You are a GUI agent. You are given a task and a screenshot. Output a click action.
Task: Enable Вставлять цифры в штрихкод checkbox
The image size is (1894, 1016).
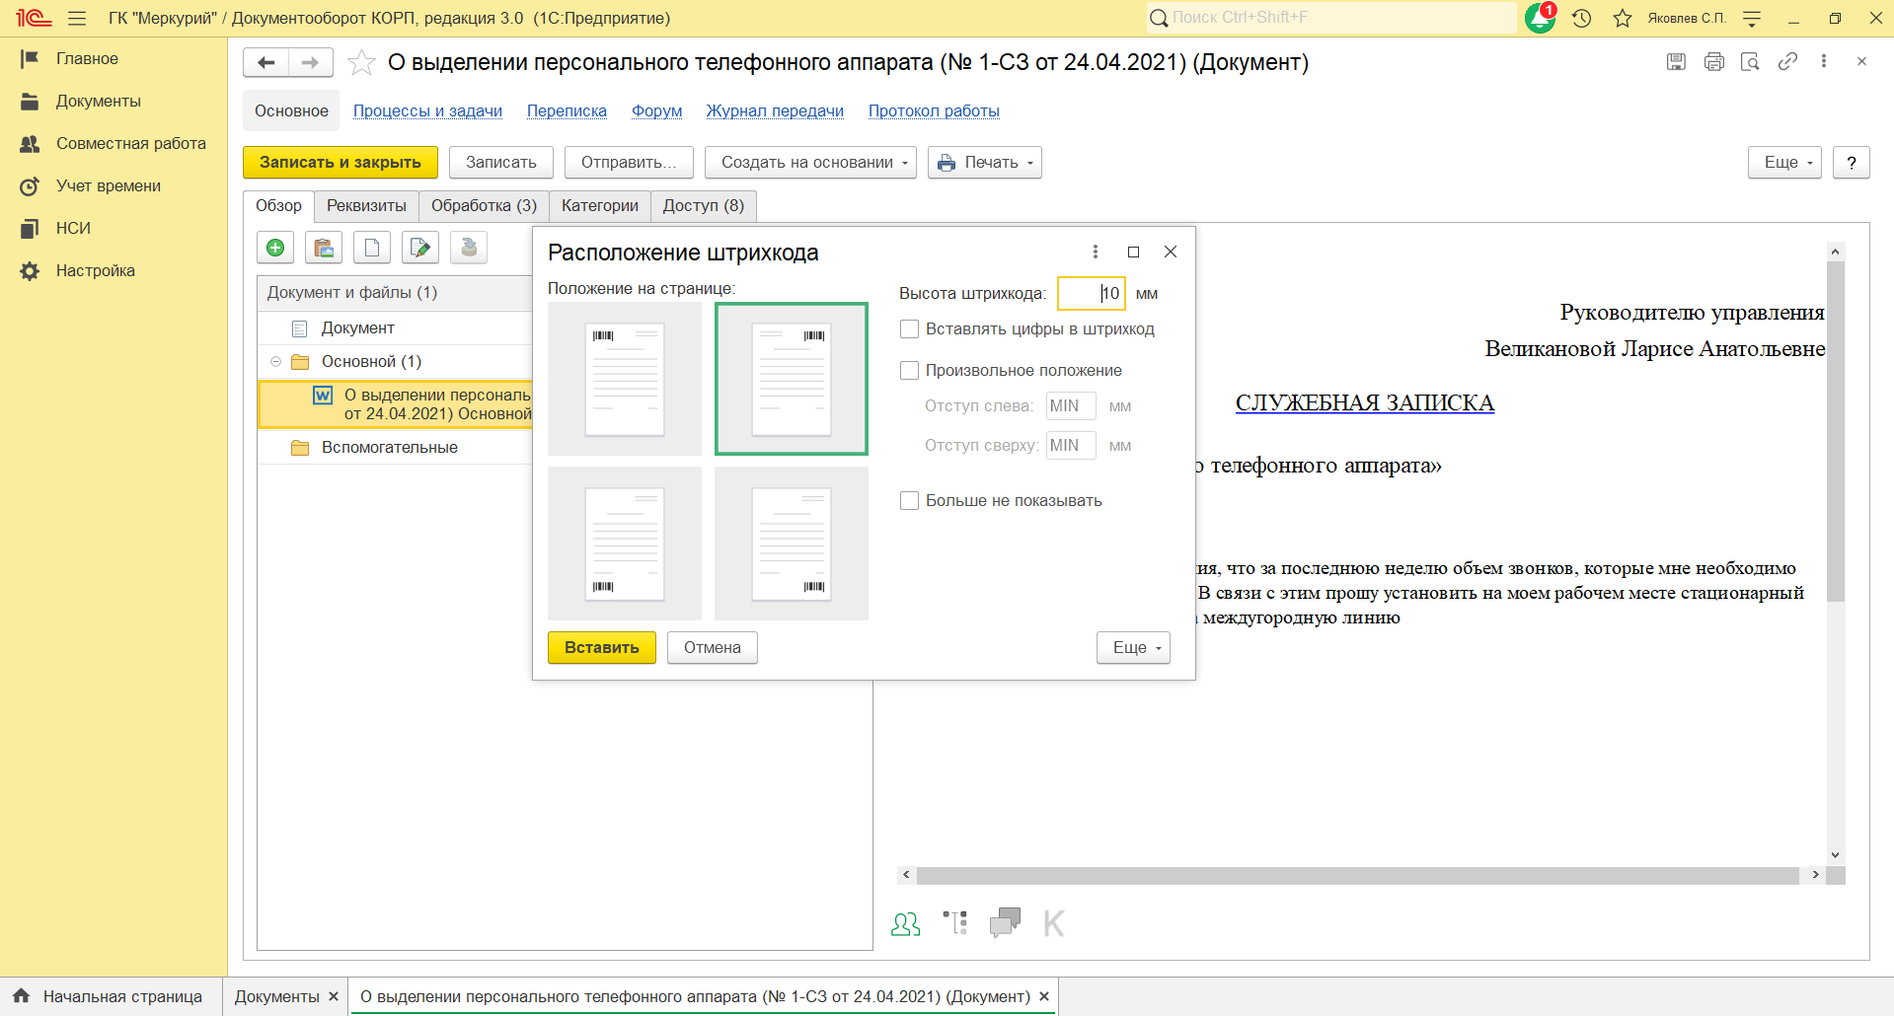[910, 328]
